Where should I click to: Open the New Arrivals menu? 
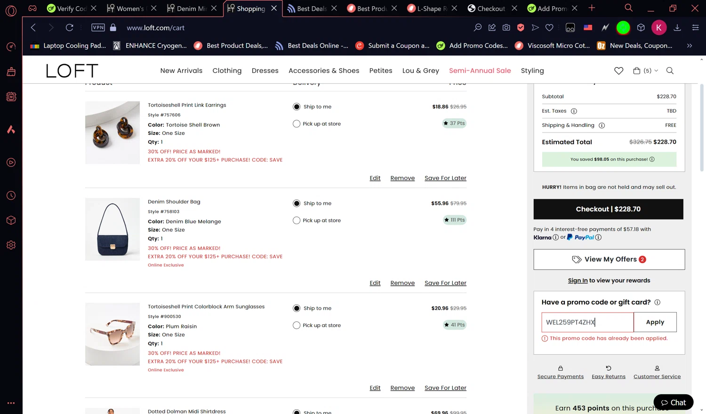coord(181,70)
